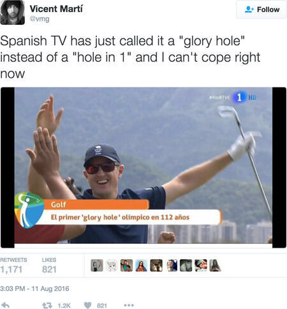Open the white cartoon liker avatar
This screenshot has width=287, height=309.
[x=112, y=266]
